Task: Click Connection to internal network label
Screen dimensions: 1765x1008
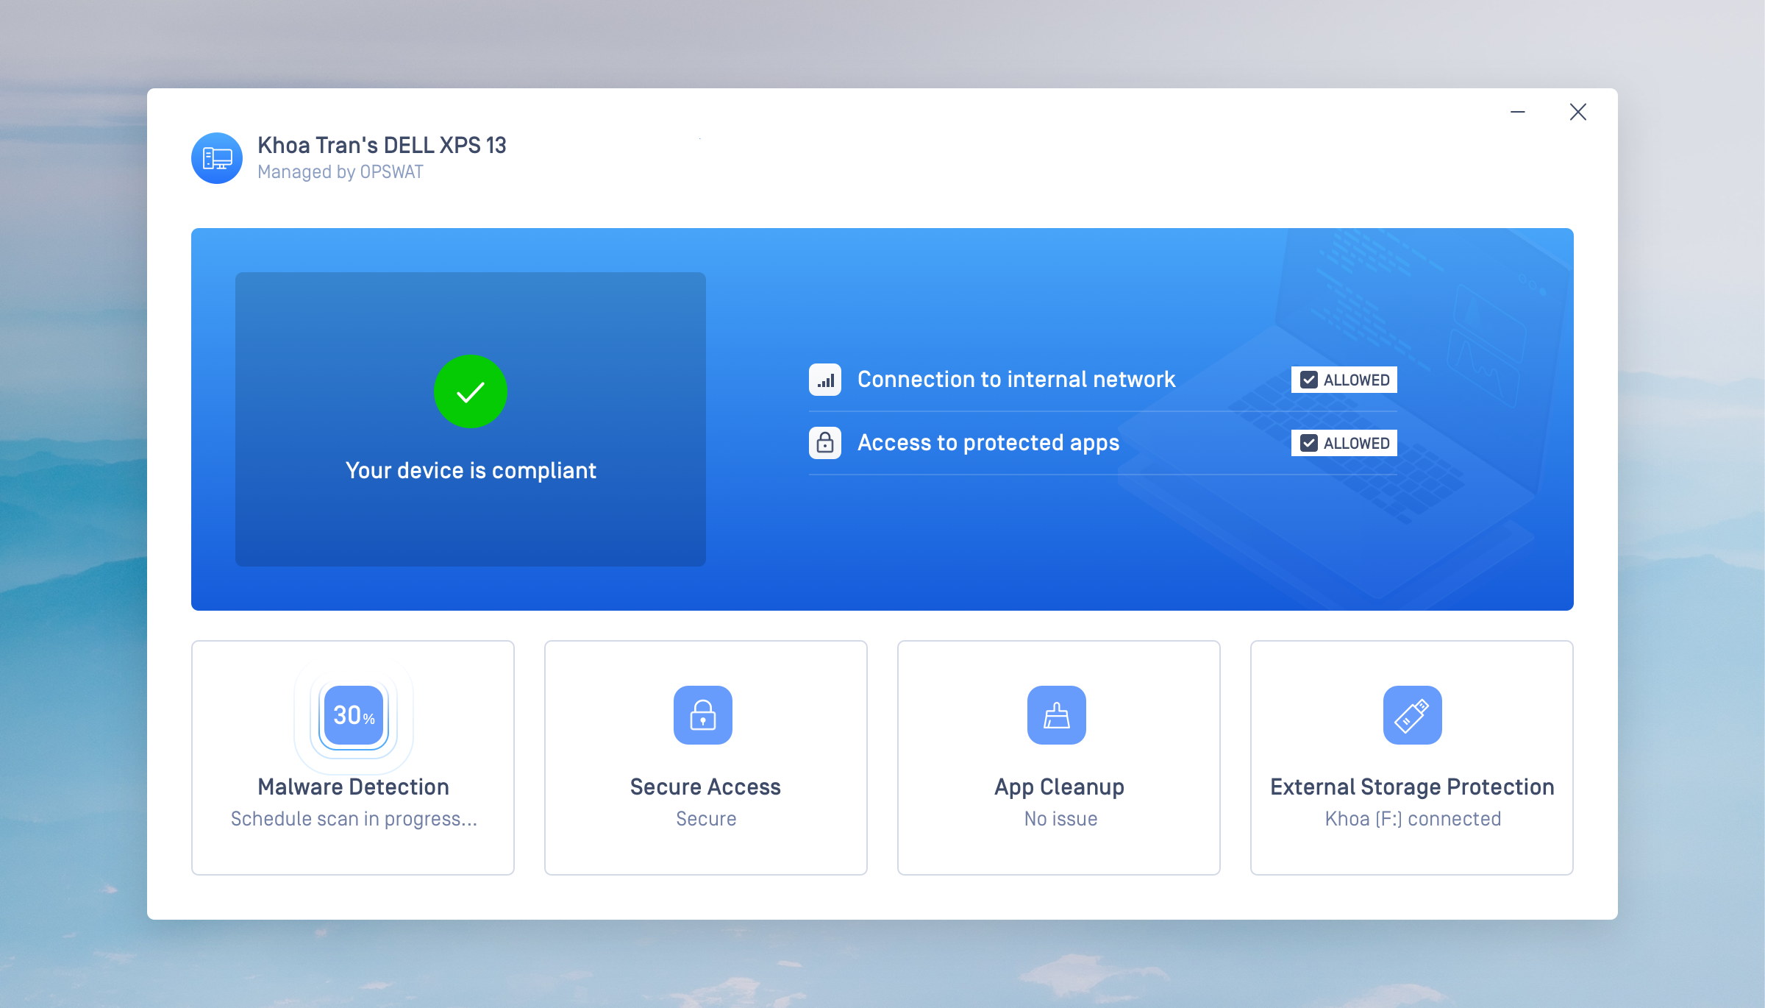Action: point(1016,380)
